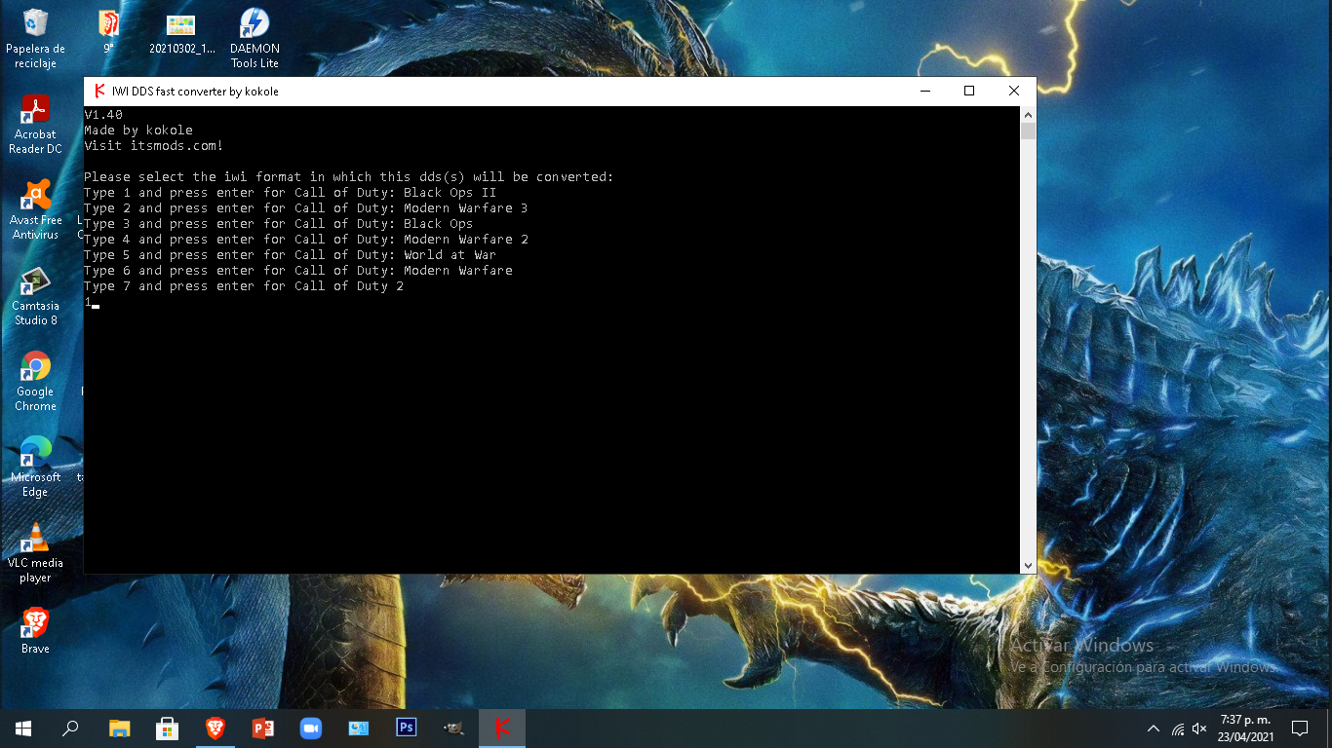The height and width of the screenshot is (748, 1332).
Task: Open GIMP from the taskbar
Action: coord(453,728)
